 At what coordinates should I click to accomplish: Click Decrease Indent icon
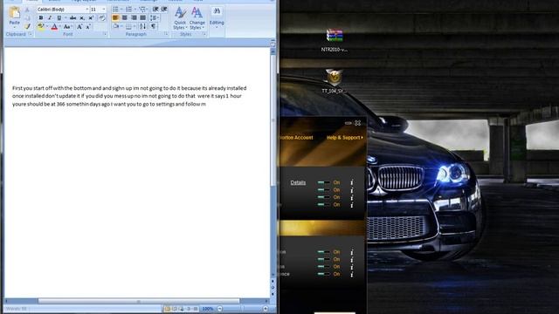point(155,10)
